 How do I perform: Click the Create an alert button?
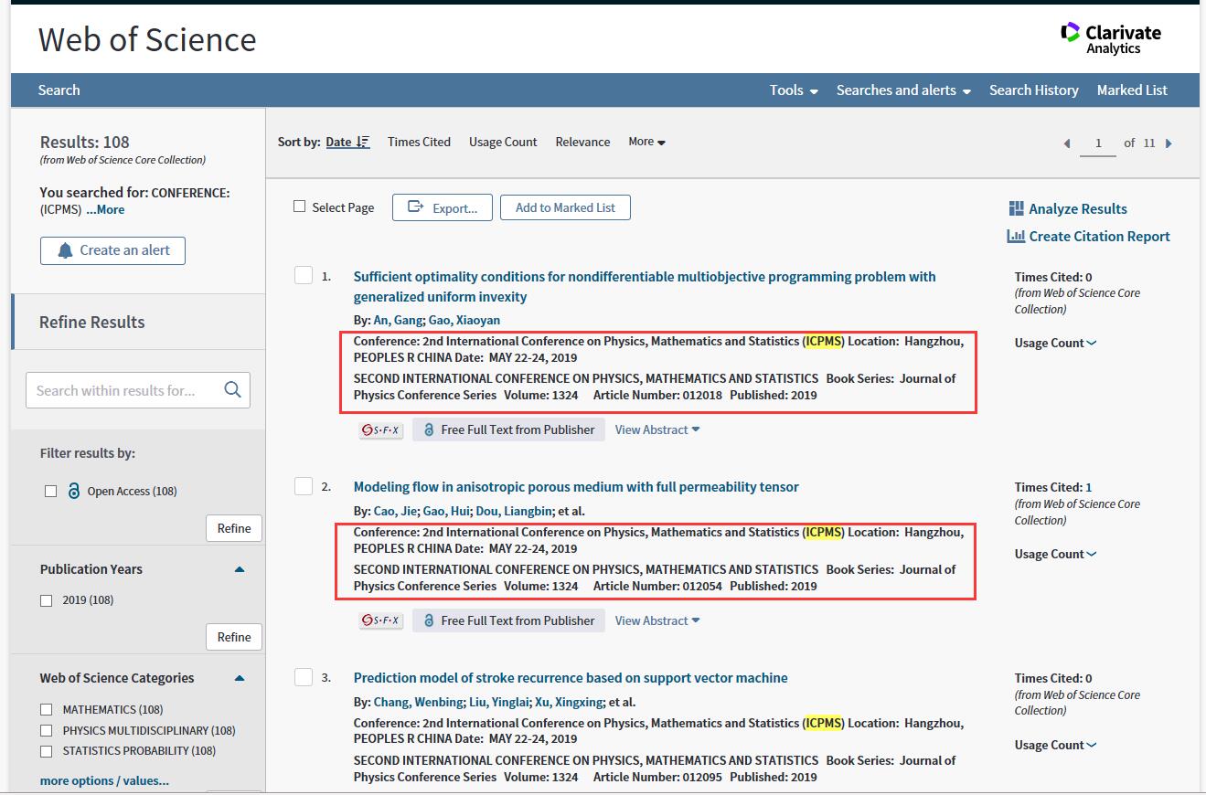click(x=112, y=250)
